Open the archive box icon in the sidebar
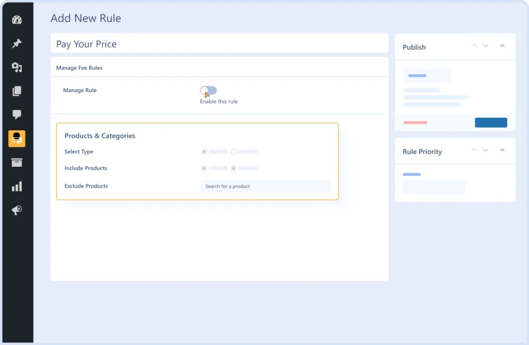 [17, 162]
